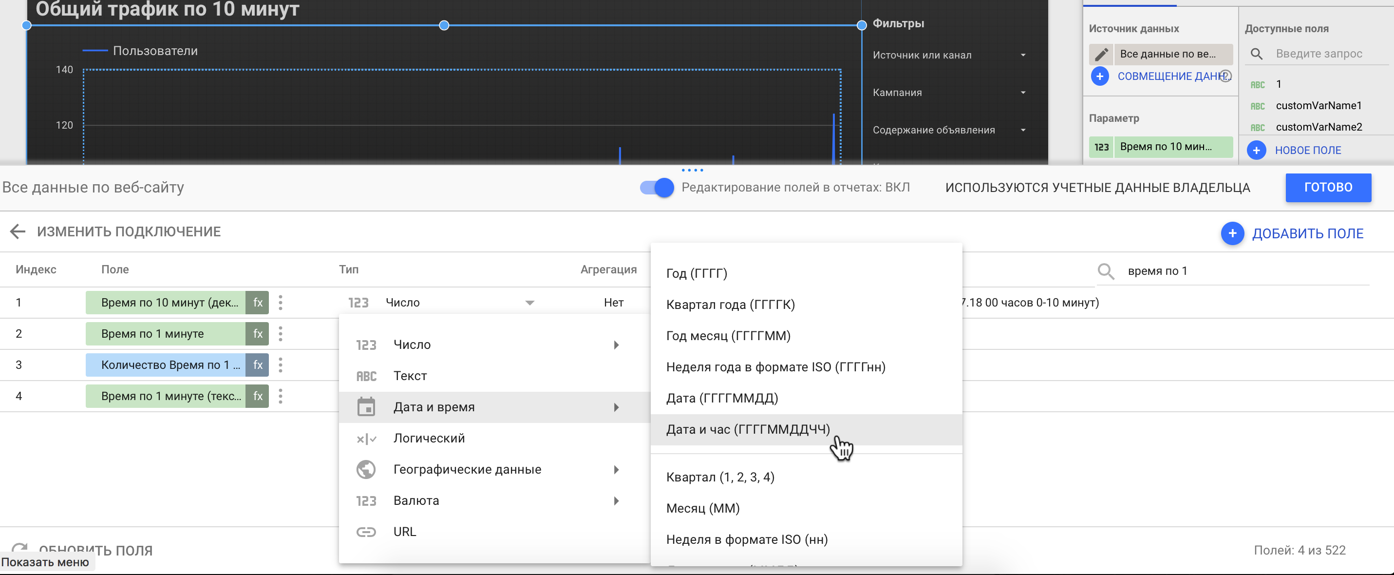The image size is (1394, 575).
Task: Open three-dot menu for field index 4
Action: click(281, 396)
